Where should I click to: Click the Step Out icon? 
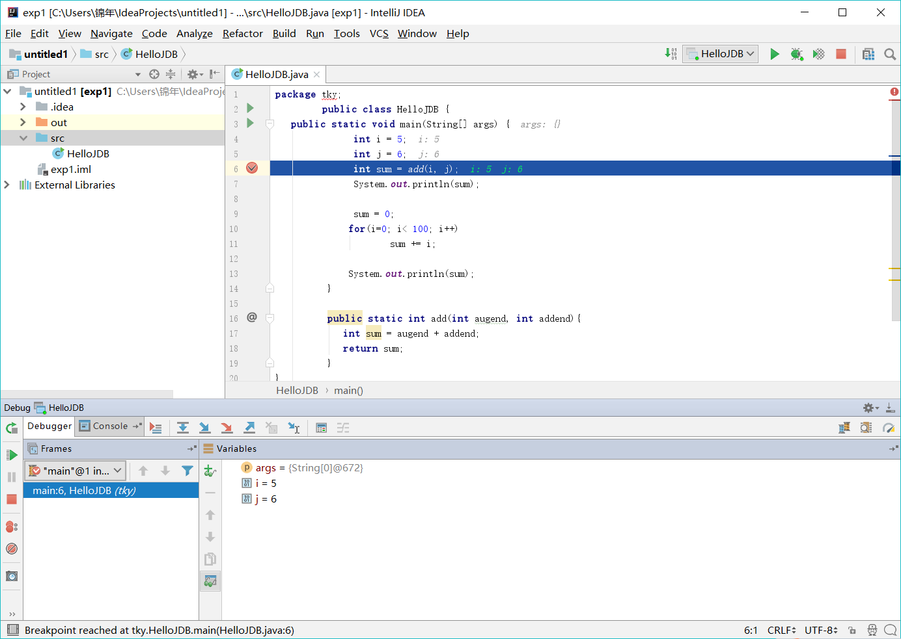point(249,428)
